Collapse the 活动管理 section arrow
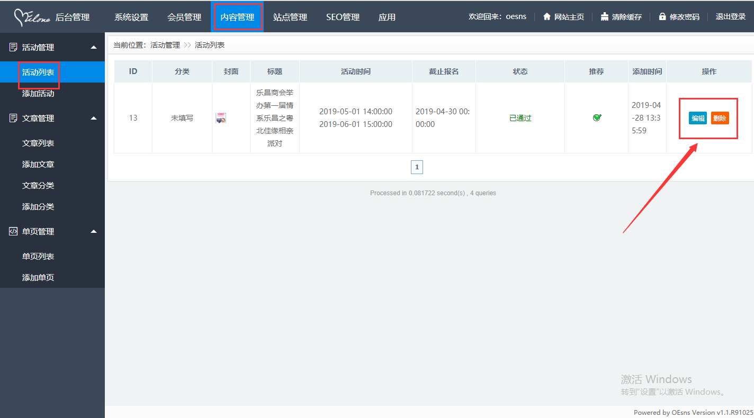The image size is (754, 418). pyautogui.click(x=94, y=47)
